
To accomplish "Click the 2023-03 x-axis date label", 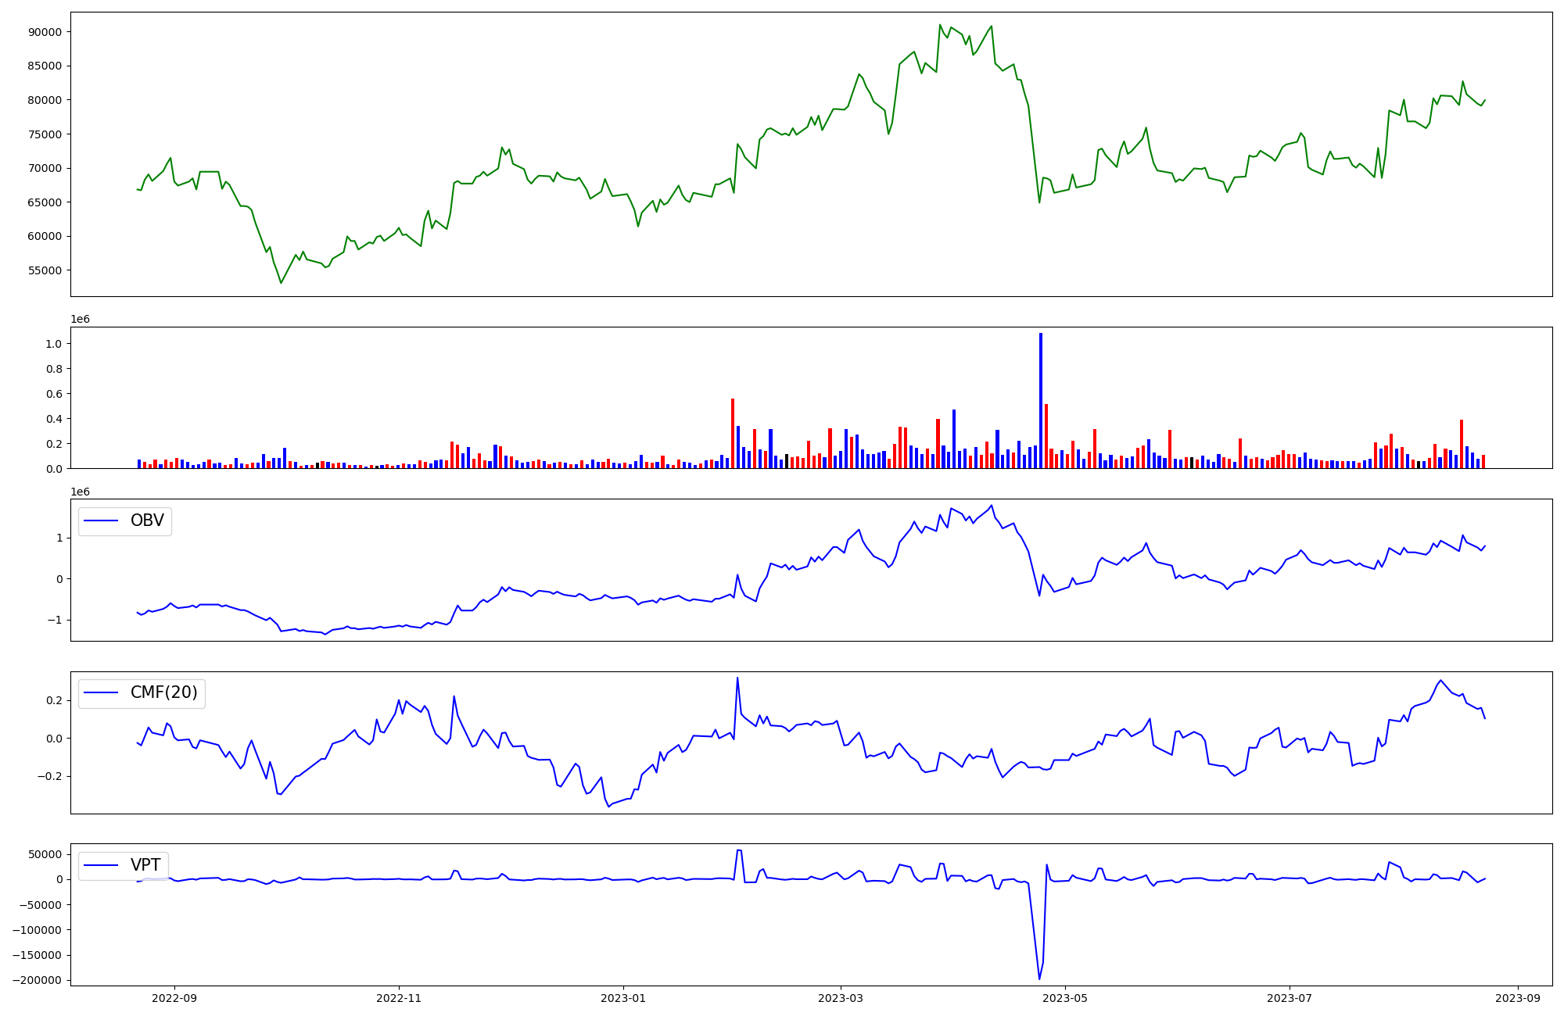I will click(x=841, y=998).
